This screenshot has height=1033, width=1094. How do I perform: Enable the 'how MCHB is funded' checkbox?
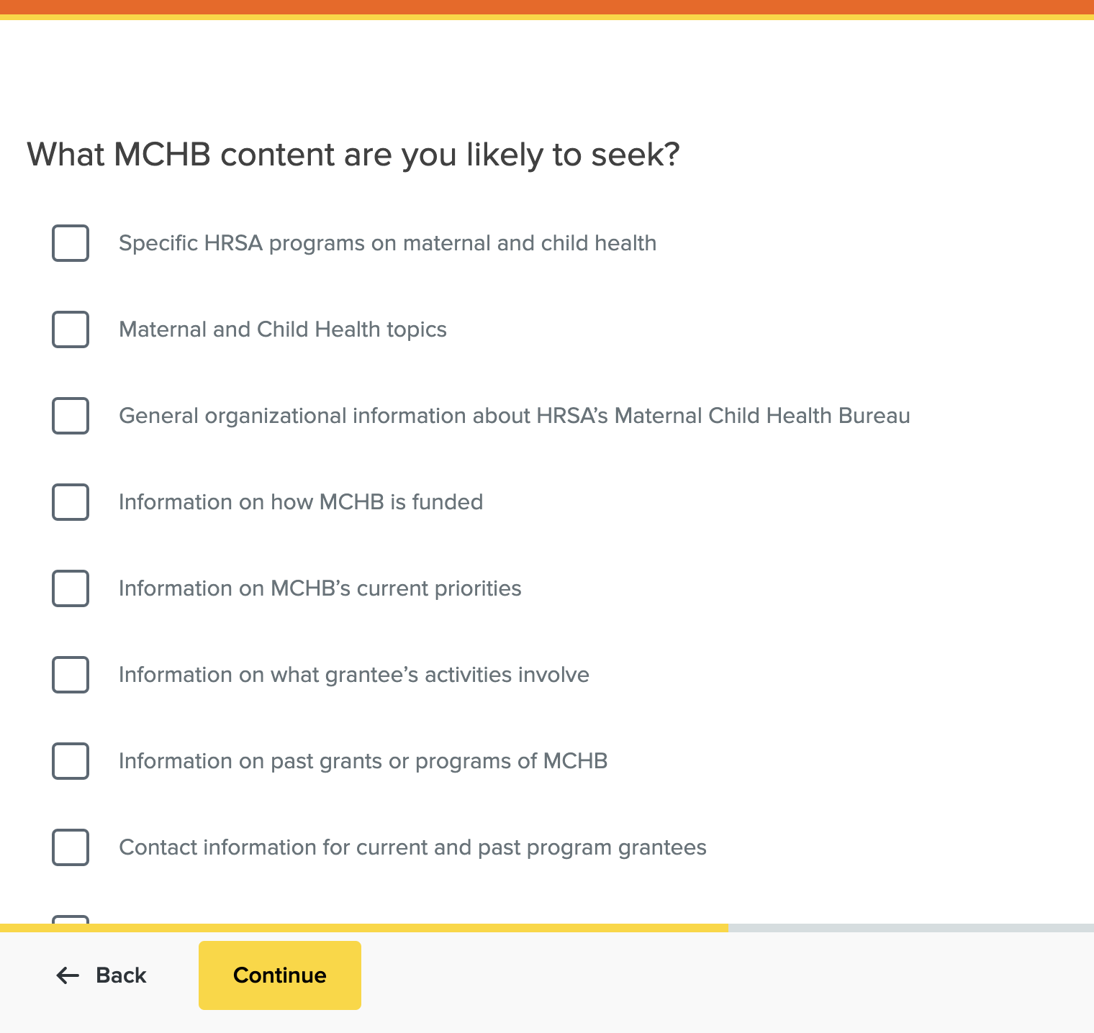(x=71, y=502)
